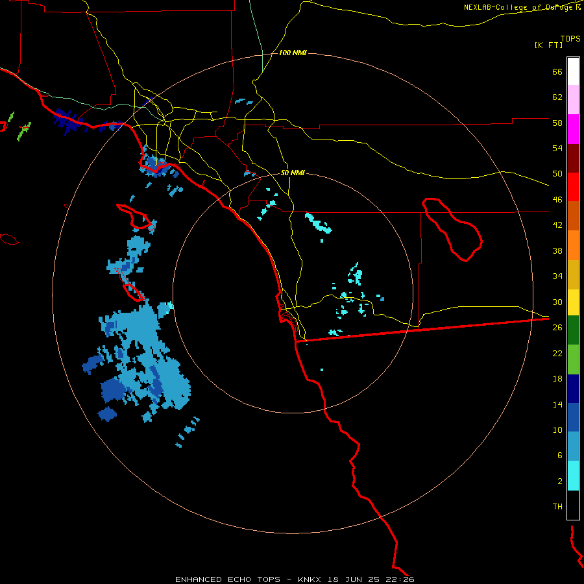Click the "62" legend value
This screenshot has width=584, height=584.
point(557,97)
